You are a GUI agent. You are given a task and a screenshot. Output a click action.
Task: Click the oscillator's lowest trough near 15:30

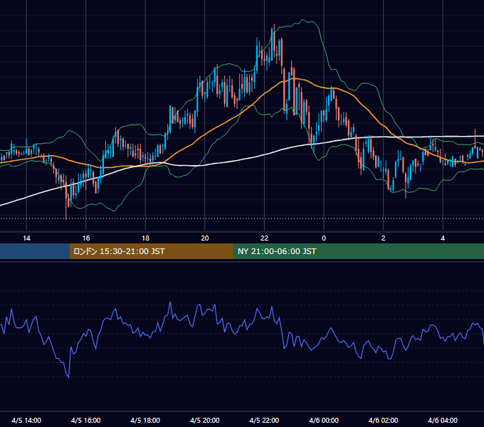(x=68, y=376)
